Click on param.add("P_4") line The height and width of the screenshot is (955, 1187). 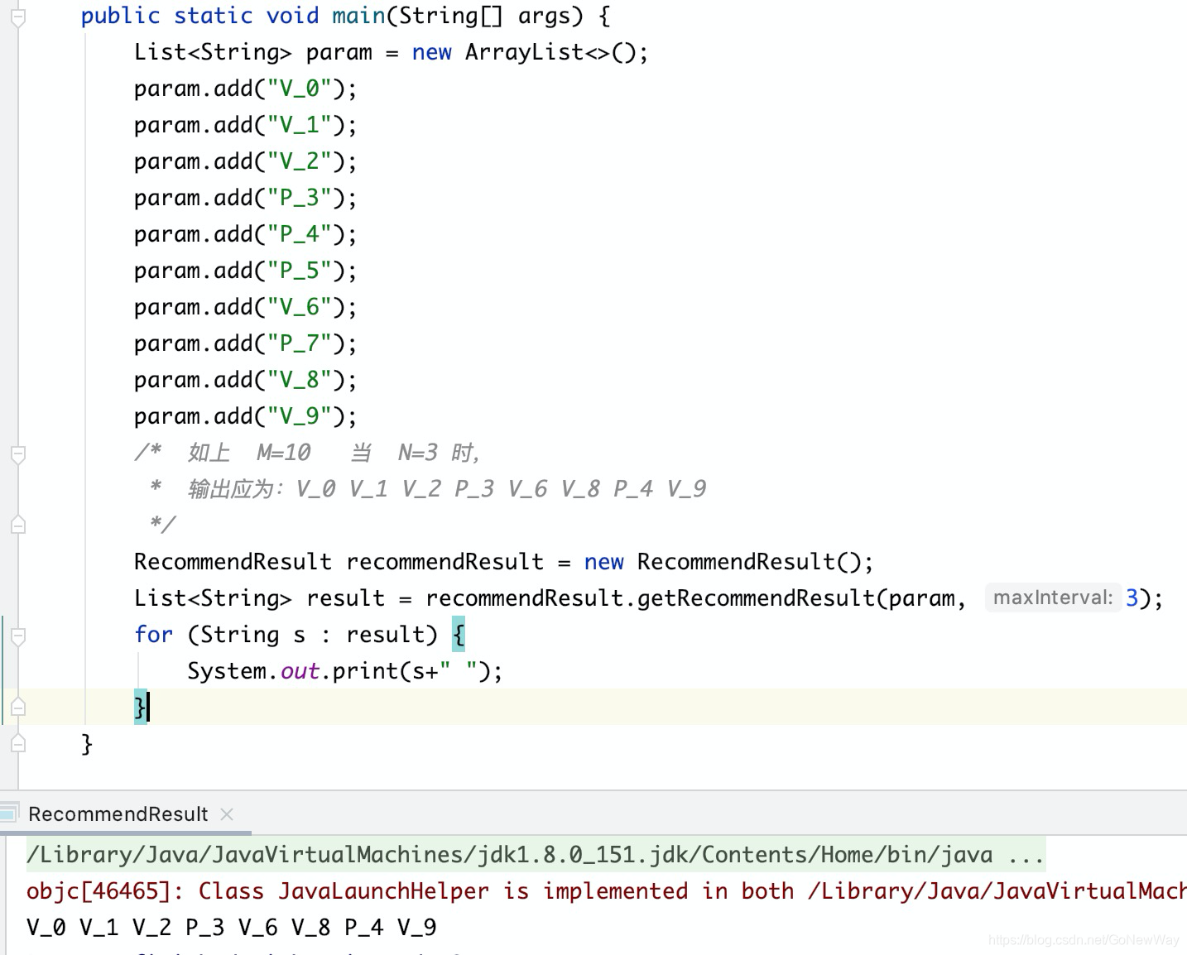click(x=245, y=234)
